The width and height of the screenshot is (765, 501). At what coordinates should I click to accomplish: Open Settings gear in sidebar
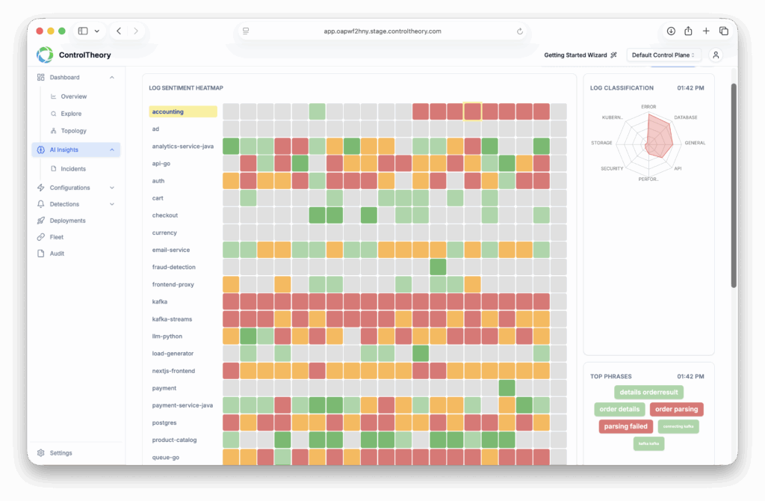click(x=42, y=453)
